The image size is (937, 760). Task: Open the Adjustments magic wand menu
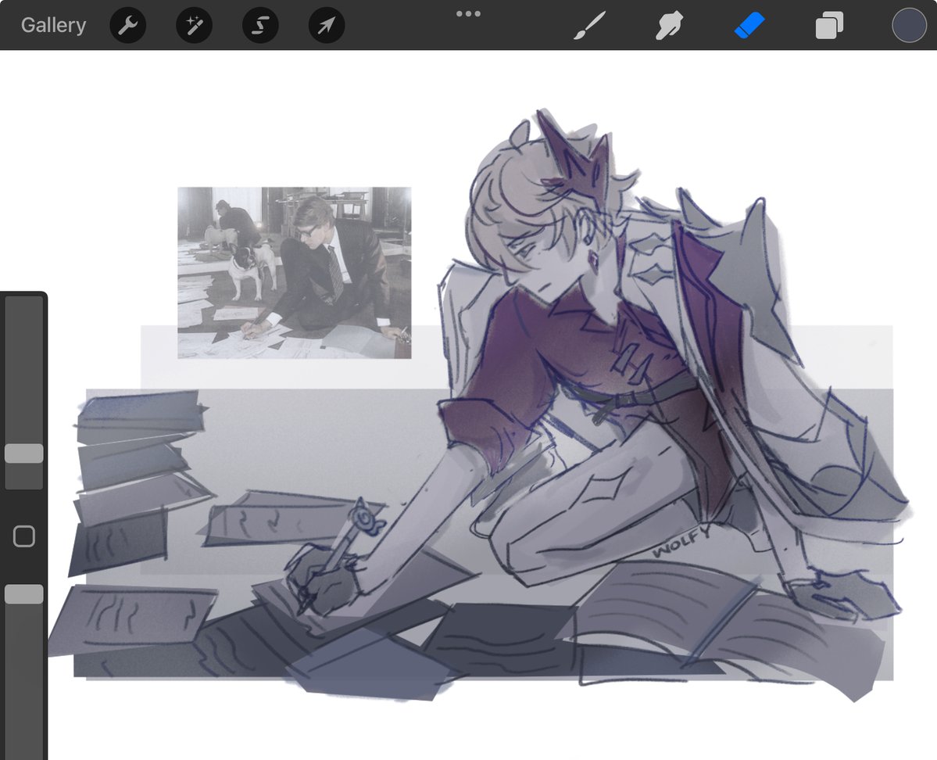(195, 25)
